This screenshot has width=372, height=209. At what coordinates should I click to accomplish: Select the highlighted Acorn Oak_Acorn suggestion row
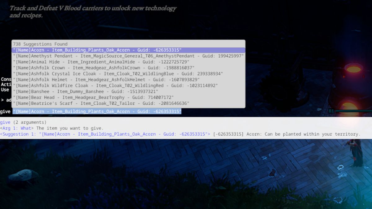[x=128, y=50]
